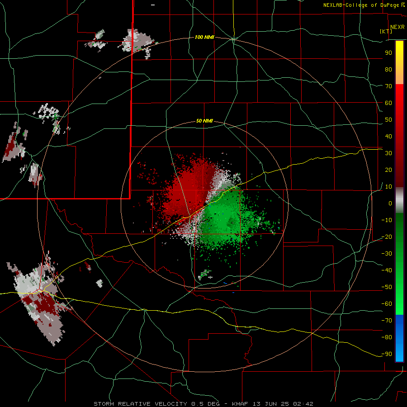407x407 pixels.
Task: Click the 30 value on velocity scale
Action: pos(388,153)
